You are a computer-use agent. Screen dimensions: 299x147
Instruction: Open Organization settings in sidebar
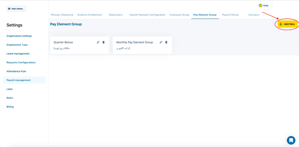(19, 36)
